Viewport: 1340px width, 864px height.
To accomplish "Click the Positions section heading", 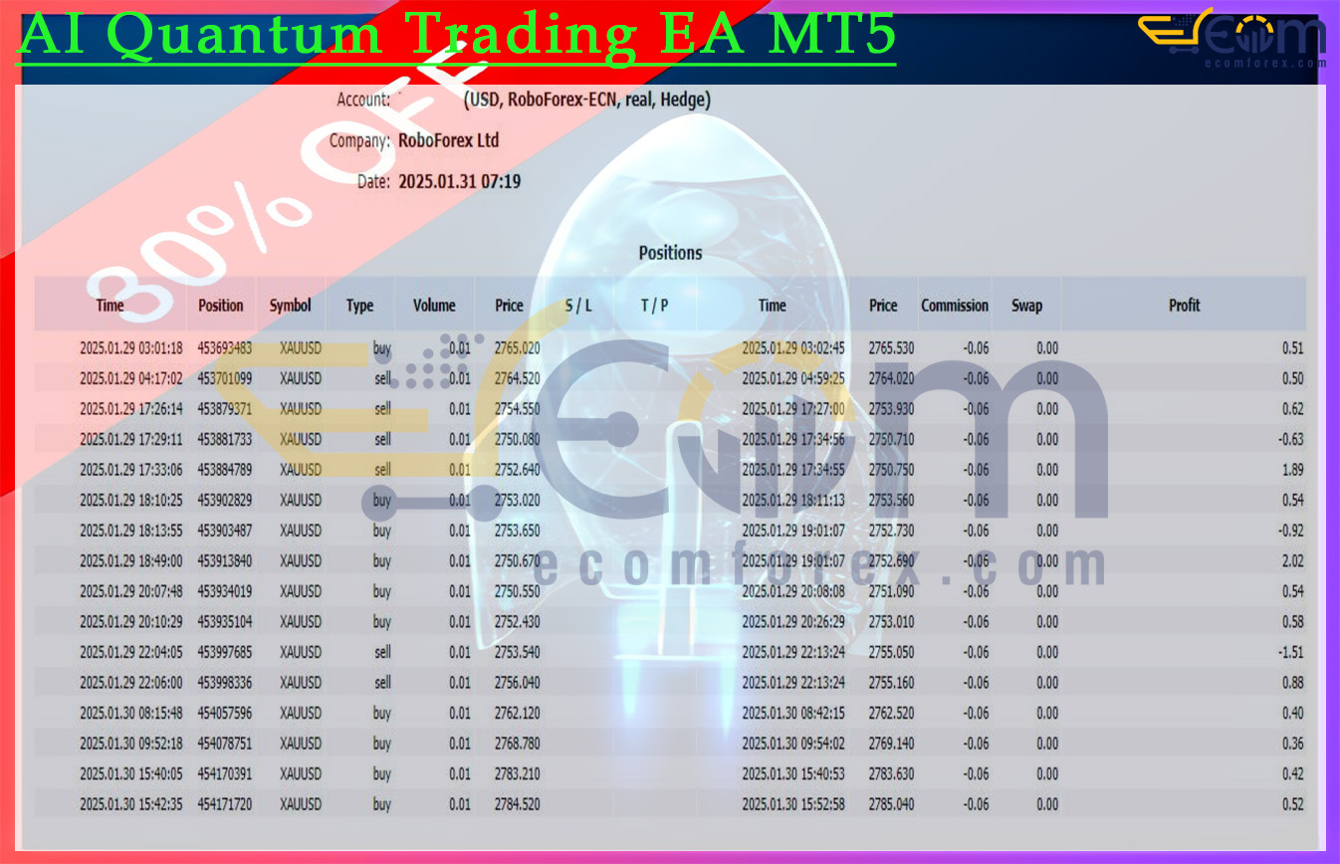I will [670, 253].
